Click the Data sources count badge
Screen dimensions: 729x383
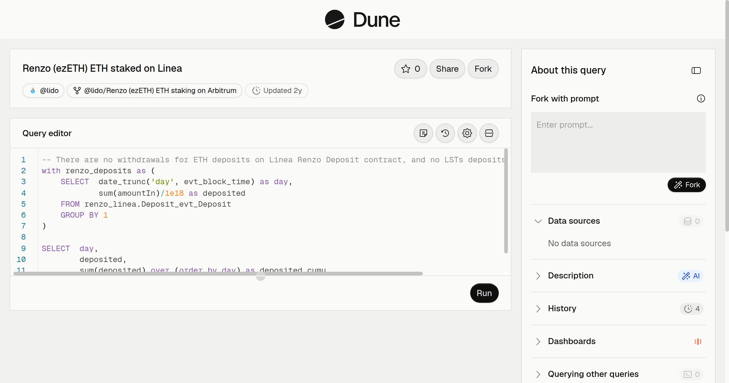coord(691,221)
